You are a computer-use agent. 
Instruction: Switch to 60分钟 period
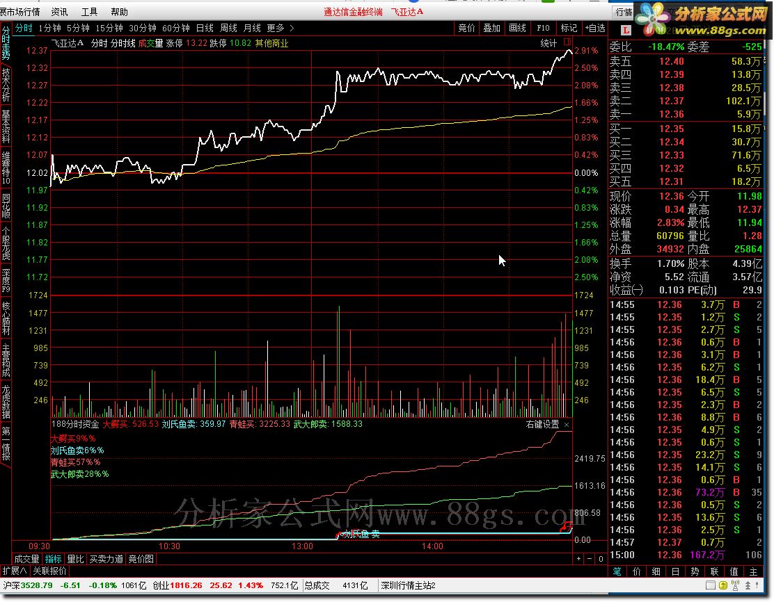[176, 28]
